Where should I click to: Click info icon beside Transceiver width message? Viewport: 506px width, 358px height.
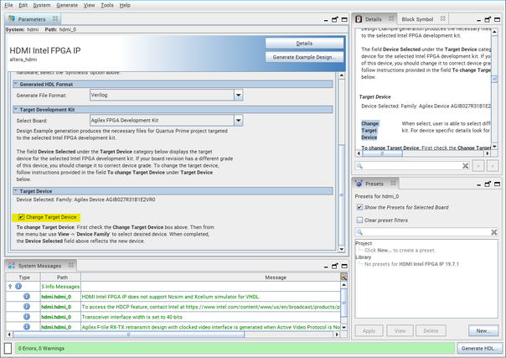(27, 317)
